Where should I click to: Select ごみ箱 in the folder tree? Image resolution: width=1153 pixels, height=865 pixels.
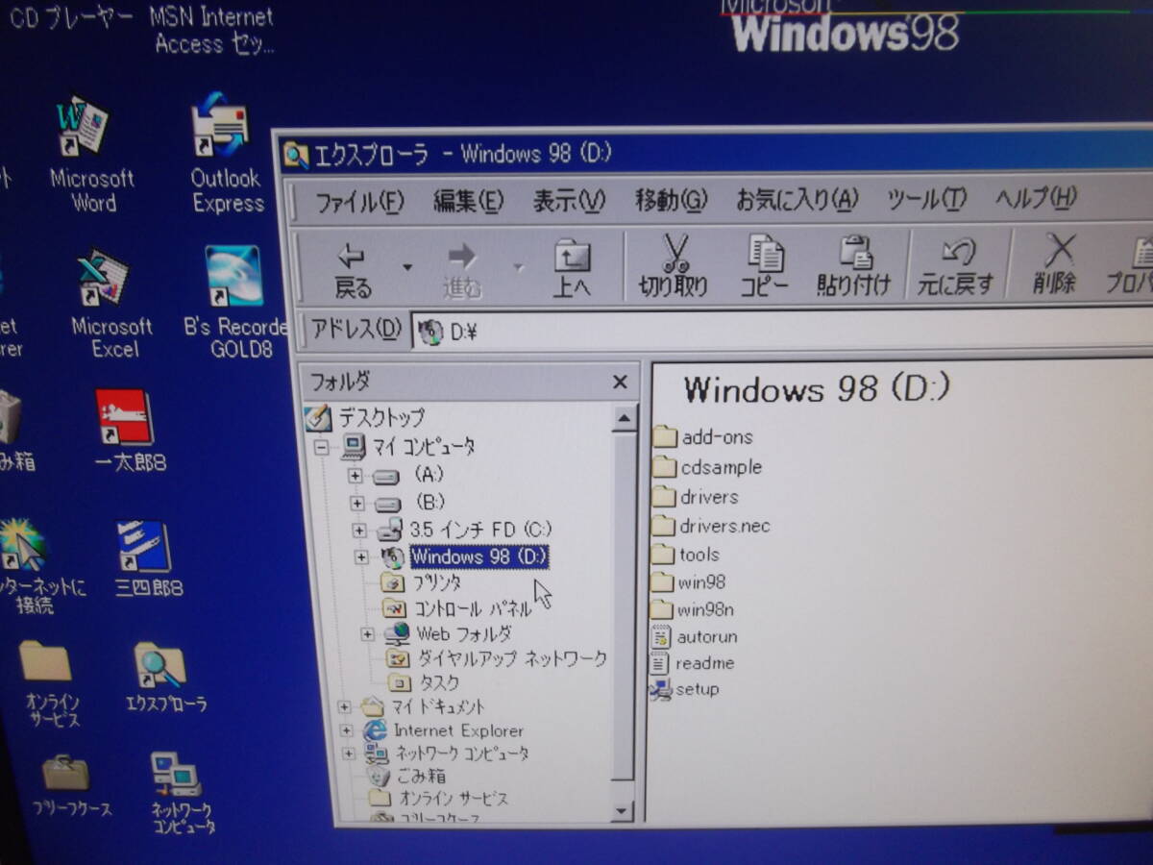[x=421, y=776]
